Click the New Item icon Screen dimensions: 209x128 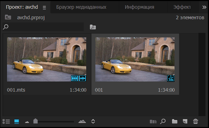tap(185, 121)
